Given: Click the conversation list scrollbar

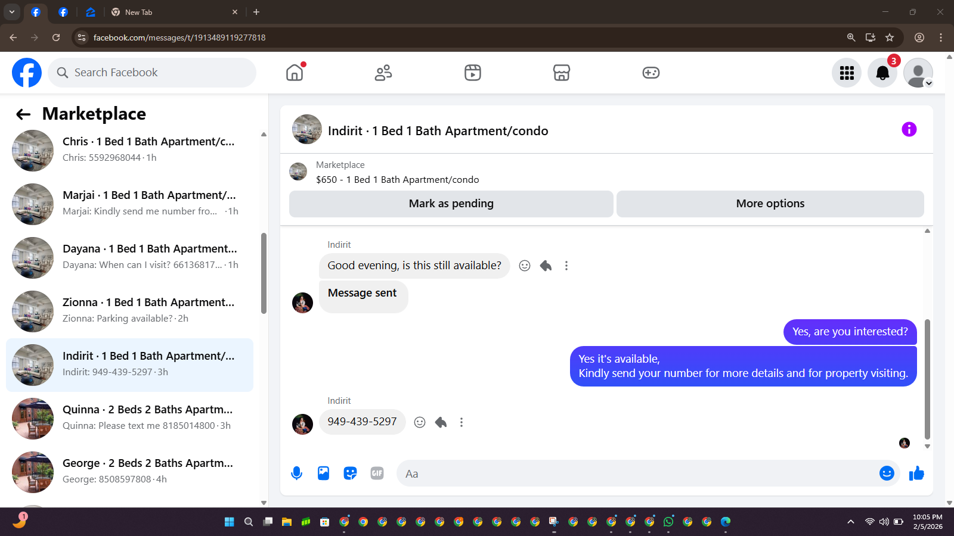Looking at the screenshot, I should (x=264, y=273).
